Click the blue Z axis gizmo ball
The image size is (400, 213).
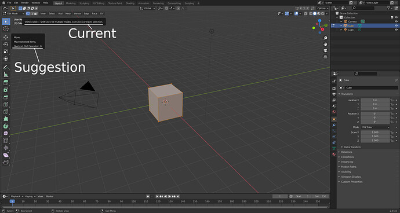(319, 20)
